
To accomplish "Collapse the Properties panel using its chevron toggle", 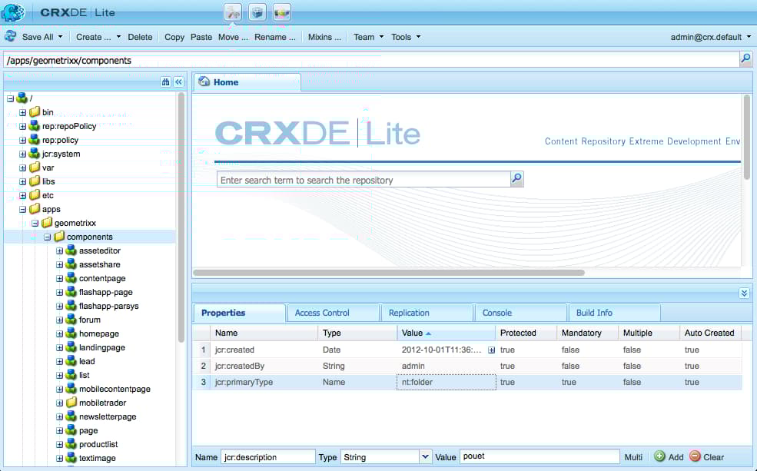I will point(743,293).
